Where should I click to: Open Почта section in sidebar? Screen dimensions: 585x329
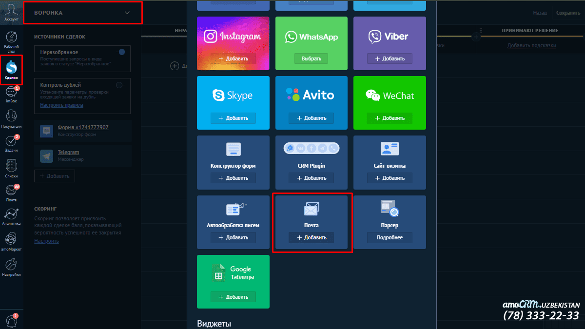(11, 193)
